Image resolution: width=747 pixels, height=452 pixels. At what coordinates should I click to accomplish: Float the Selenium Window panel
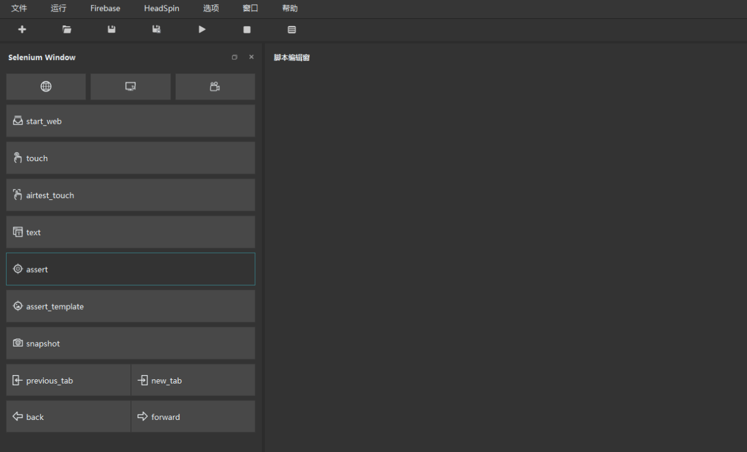click(235, 58)
